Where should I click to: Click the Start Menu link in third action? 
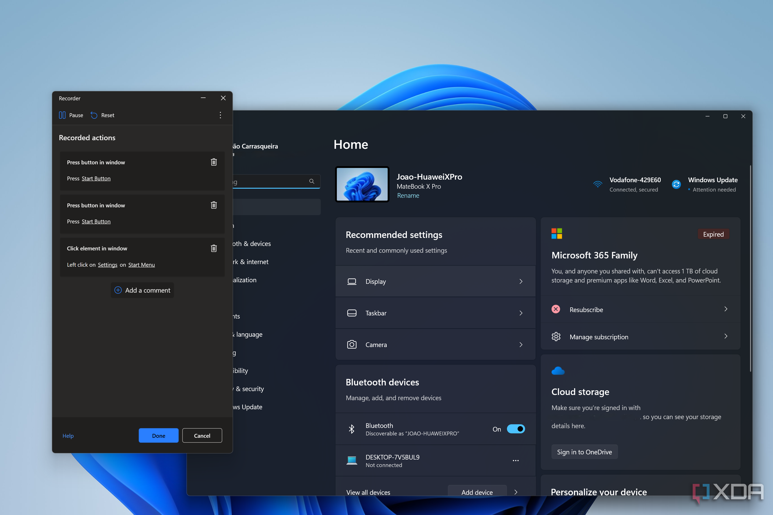point(141,265)
